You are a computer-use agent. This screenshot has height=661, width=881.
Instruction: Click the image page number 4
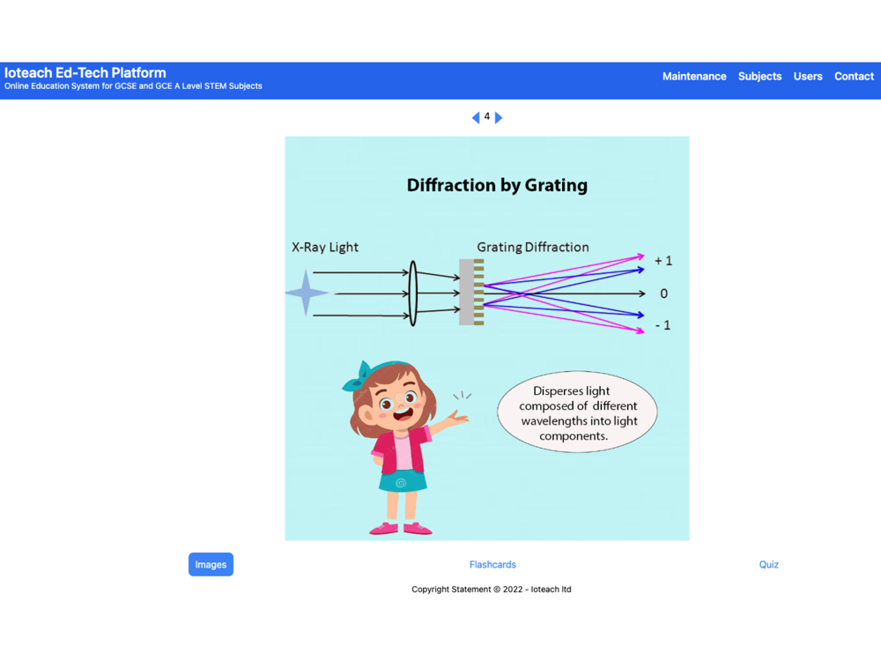click(x=487, y=117)
